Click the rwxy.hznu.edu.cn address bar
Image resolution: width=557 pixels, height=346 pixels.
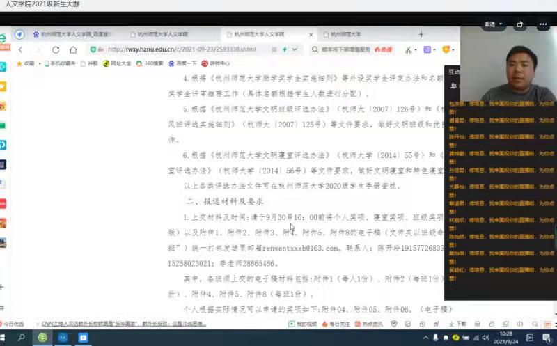tap(181, 49)
